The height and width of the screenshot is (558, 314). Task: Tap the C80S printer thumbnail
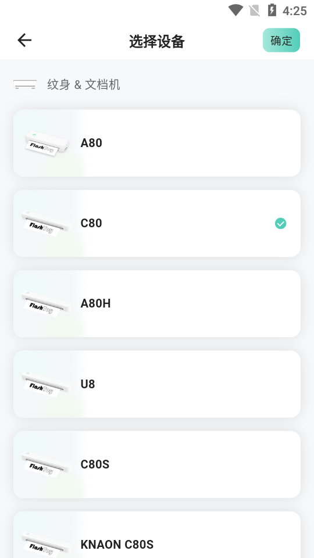[47, 464]
